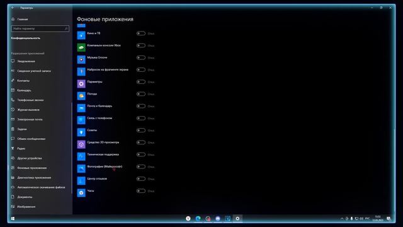Open Microsoft Edge from the taskbar
Image resolution: width=403 pixels, height=227 pixels.
click(x=198, y=219)
